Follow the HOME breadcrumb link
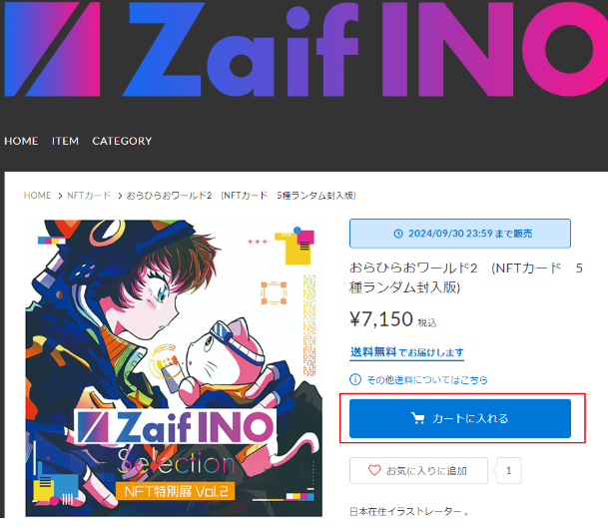The image size is (608, 529). click(37, 196)
